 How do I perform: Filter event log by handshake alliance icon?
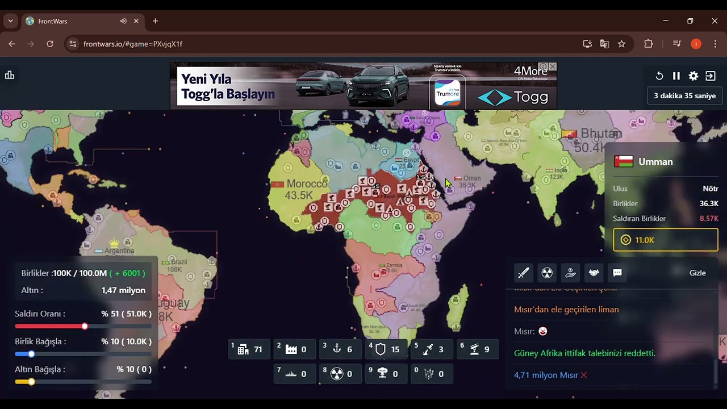coord(594,273)
